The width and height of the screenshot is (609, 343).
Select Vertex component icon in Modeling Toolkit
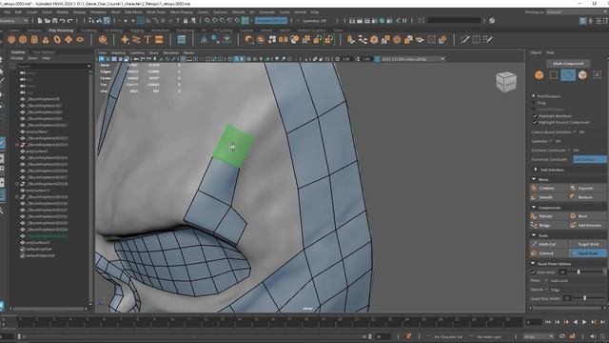point(554,75)
